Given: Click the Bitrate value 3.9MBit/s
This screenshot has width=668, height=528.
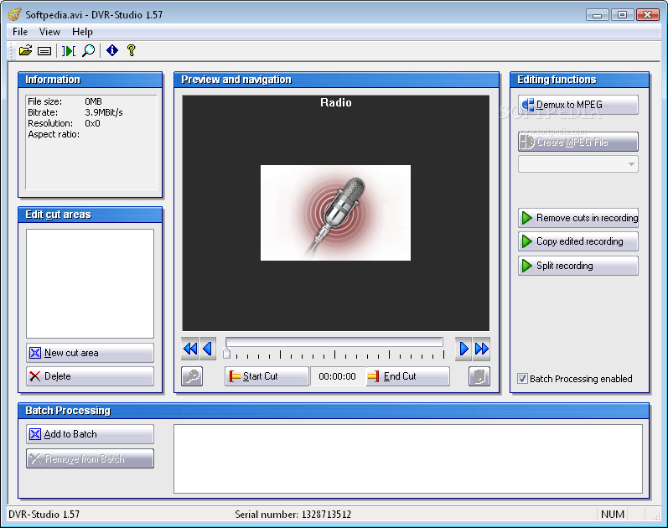Looking at the screenshot, I should (104, 112).
